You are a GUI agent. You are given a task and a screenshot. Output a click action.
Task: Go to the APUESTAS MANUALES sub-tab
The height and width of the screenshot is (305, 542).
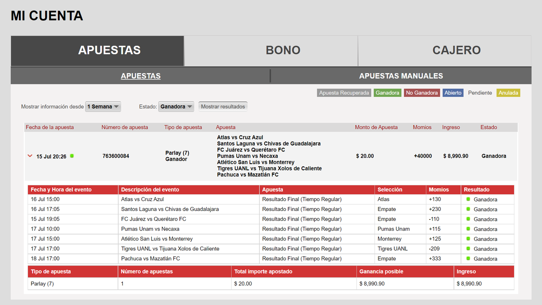click(401, 76)
